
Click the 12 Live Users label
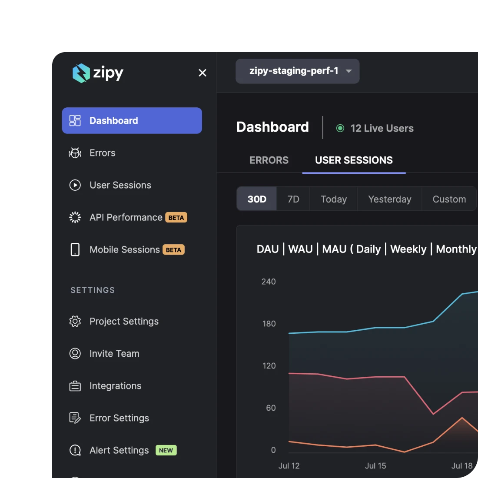click(x=382, y=128)
